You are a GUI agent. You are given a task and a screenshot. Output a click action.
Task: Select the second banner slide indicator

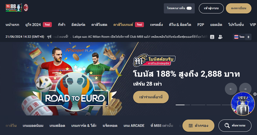click(198, 105)
